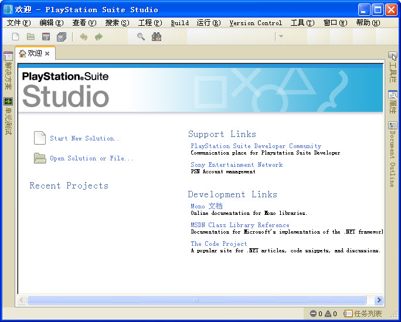
Task: Click MSDN Class Library Reference link
Action: tap(240, 225)
